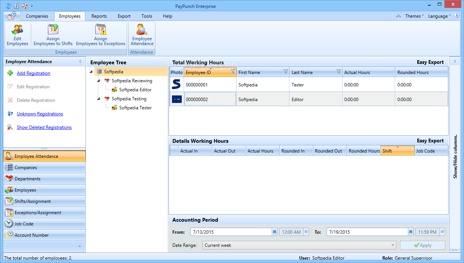Click the Softpedia Tester employee tree icon
Screen dimensions: 464x263
(x=114, y=107)
